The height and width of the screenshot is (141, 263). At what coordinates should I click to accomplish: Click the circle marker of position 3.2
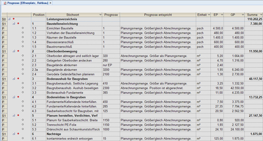pyautogui.click(x=23, y=88)
